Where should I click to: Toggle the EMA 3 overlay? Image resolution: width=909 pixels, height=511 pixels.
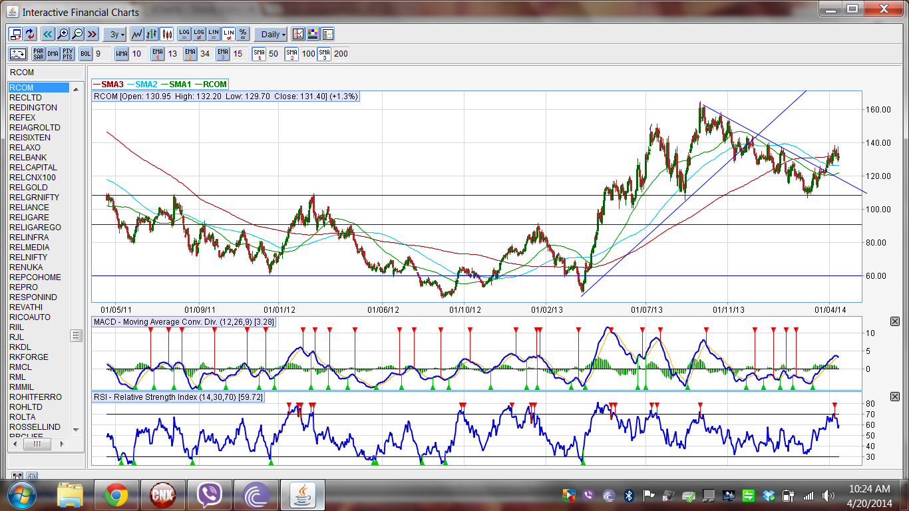pyautogui.click(x=223, y=54)
